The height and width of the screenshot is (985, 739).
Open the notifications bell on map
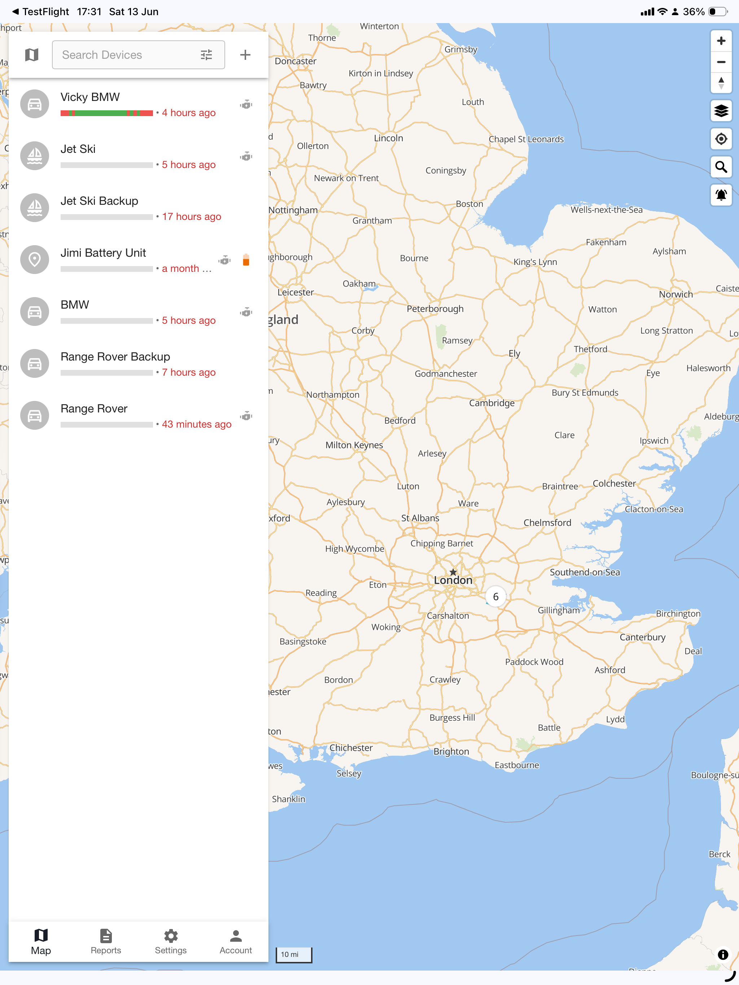point(721,195)
